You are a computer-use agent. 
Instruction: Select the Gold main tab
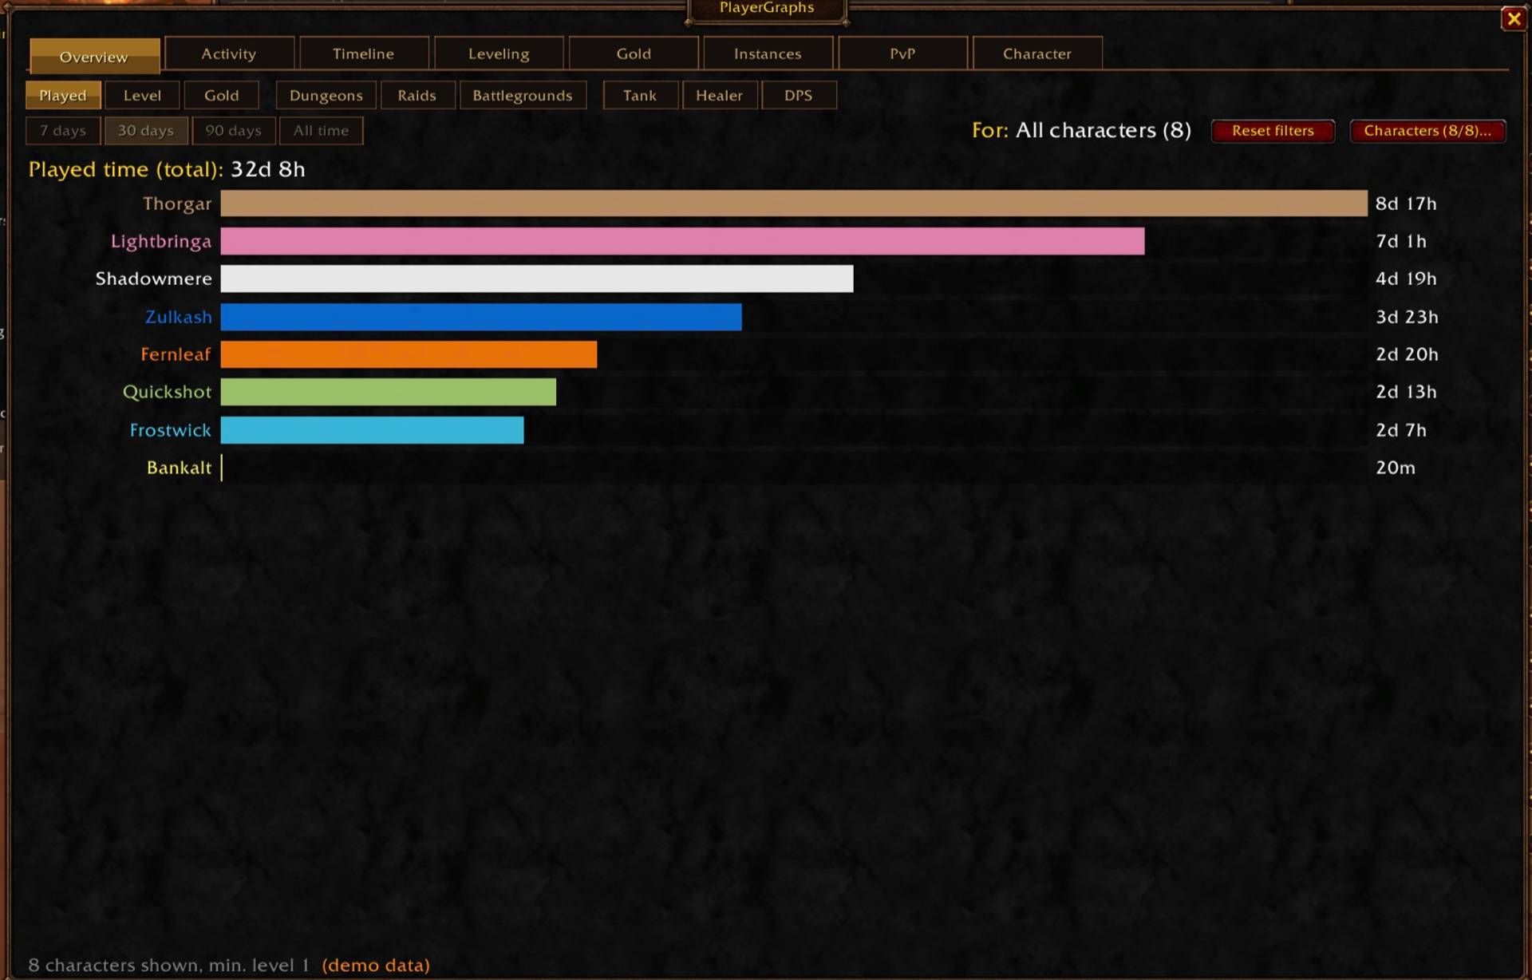point(634,53)
